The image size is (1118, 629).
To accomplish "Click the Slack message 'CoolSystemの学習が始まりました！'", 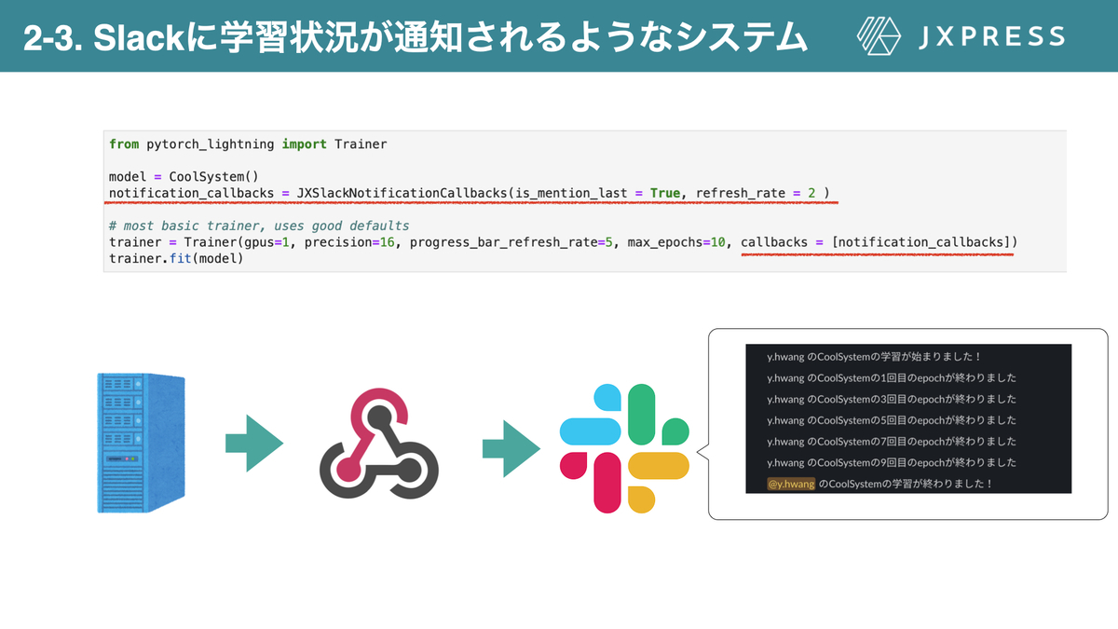I will 875,357.
